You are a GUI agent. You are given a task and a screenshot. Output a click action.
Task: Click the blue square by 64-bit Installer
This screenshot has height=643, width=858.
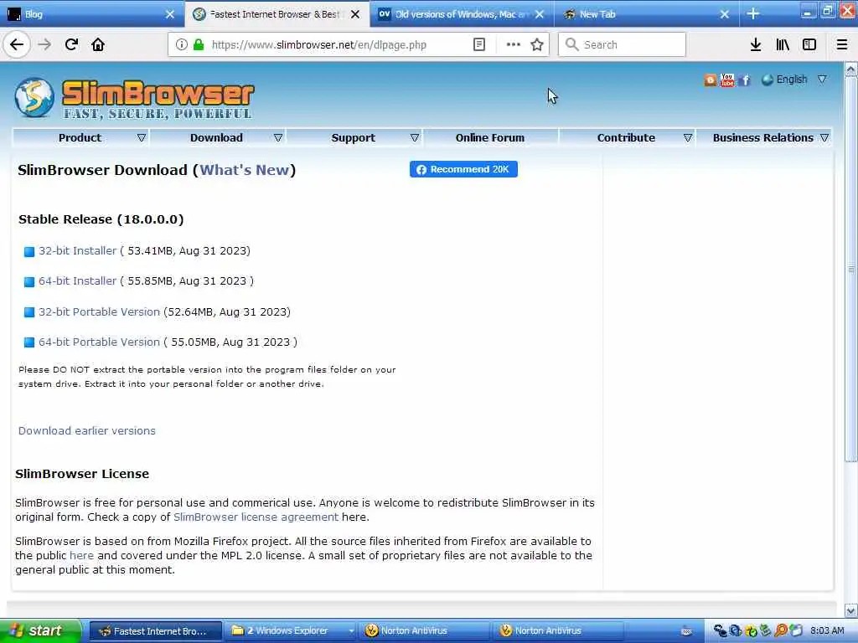pyautogui.click(x=29, y=281)
